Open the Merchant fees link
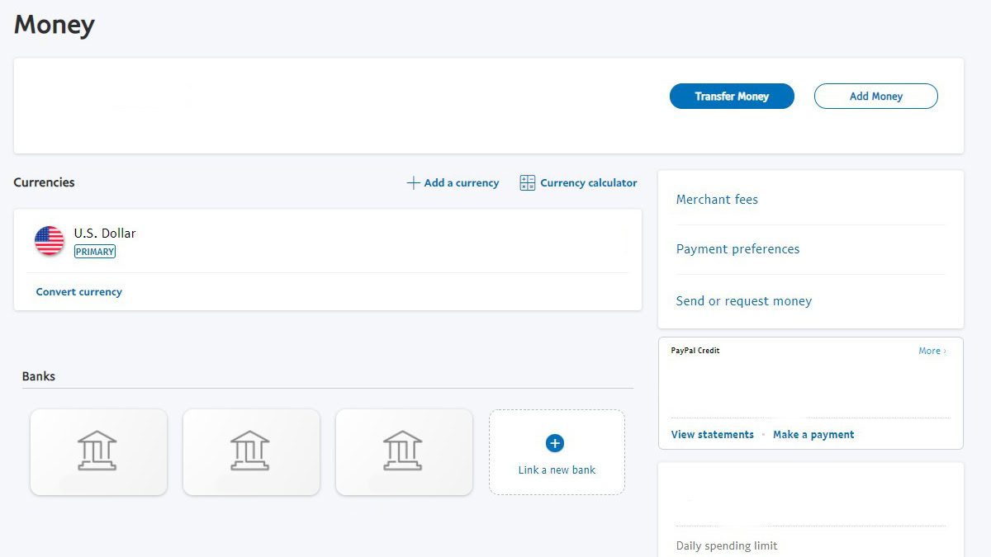 click(717, 200)
